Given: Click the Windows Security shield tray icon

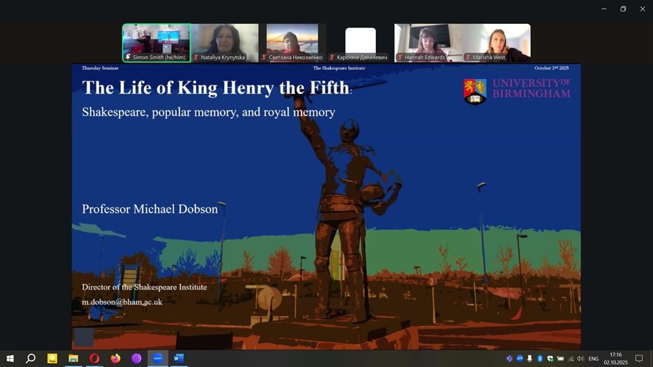Looking at the screenshot, I should [550, 359].
